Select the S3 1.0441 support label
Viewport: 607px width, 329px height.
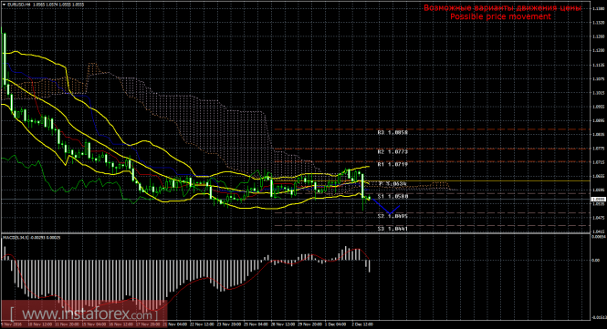click(x=392, y=229)
